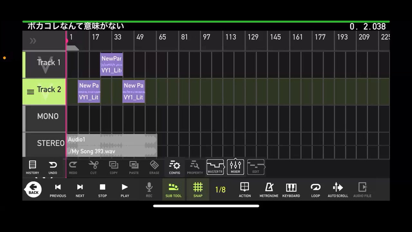Click measure 65 on the ruler
Screen dimensions: 412x232
[x=162, y=37]
